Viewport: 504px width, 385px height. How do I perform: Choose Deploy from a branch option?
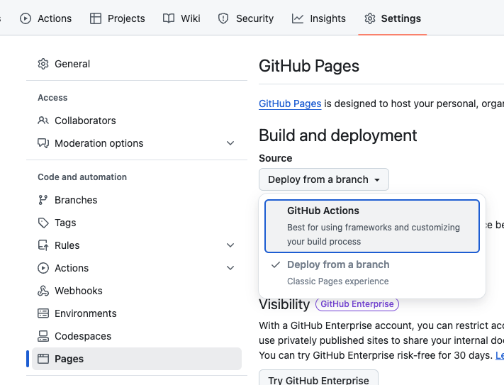click(372, 272)
